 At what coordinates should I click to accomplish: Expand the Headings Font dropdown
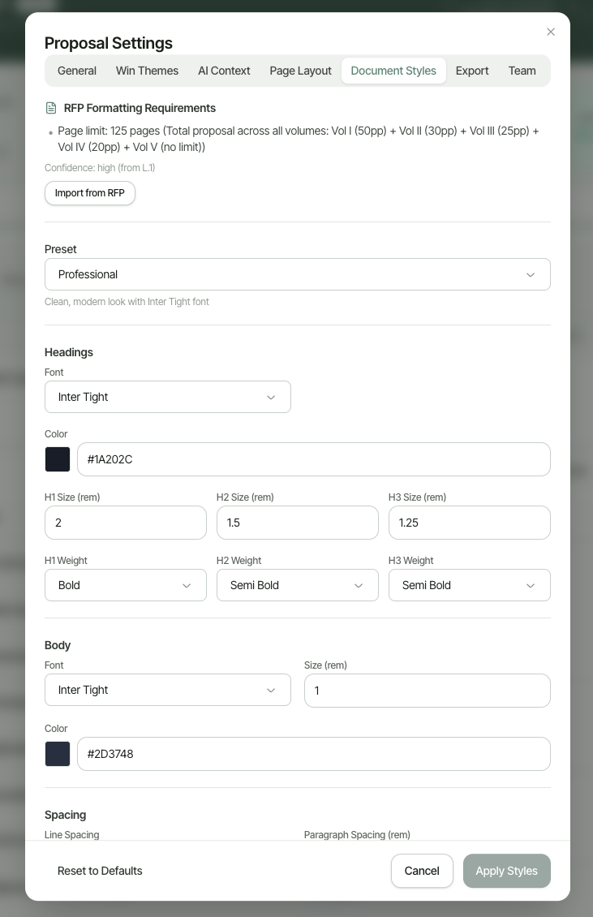[x=168, y=397]
